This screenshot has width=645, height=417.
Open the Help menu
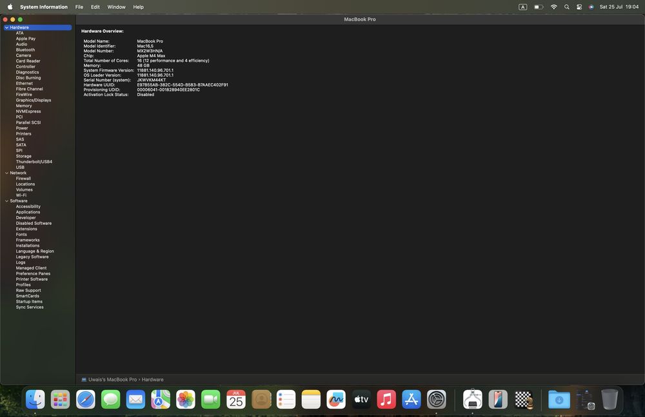(x=138, y=7)
